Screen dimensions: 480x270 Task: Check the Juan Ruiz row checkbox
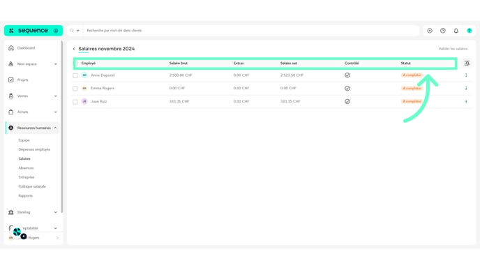[x=75, y=102]
